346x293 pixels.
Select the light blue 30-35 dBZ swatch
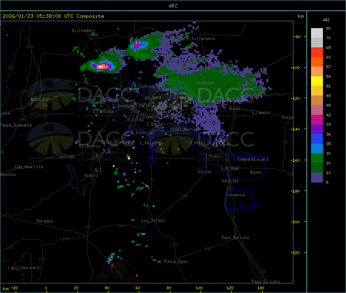click(317, 149)
